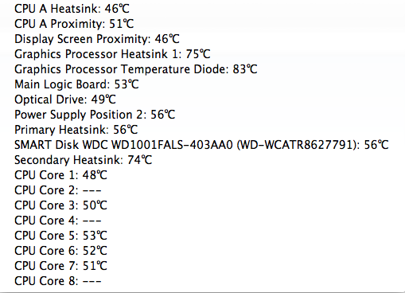Click the CPU Core 5 53℃ row
The image size is (405, 293).
click(x=60, y=236)
